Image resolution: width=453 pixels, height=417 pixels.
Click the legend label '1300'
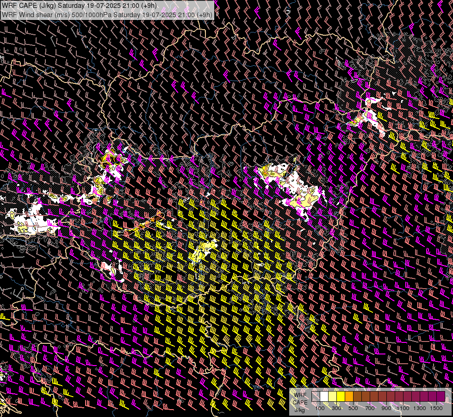(x=420, y=408)
